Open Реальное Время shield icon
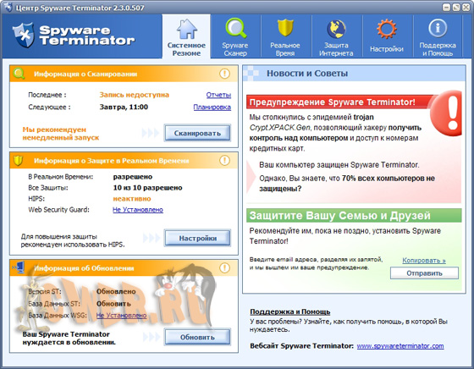Viewport: 474px width, 369px height. pyautogui.click(x=285, y=28)
